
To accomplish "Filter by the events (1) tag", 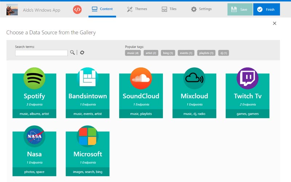I will pos(186,53).
